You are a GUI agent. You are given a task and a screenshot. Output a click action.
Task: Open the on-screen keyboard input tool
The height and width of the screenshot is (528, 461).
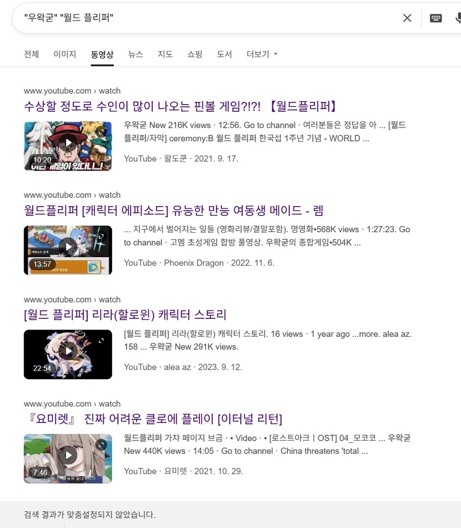click(436, 18)
